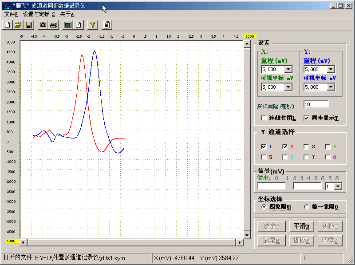The image size is (355, 265).
Task: Open the signal channel number dropdown
Action: 337,186
